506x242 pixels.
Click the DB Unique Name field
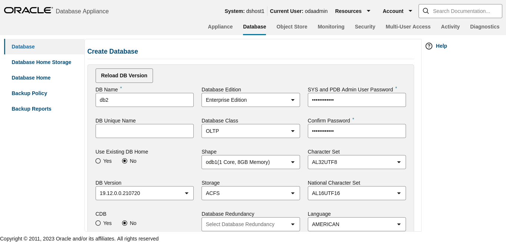[x=144, y=131]
